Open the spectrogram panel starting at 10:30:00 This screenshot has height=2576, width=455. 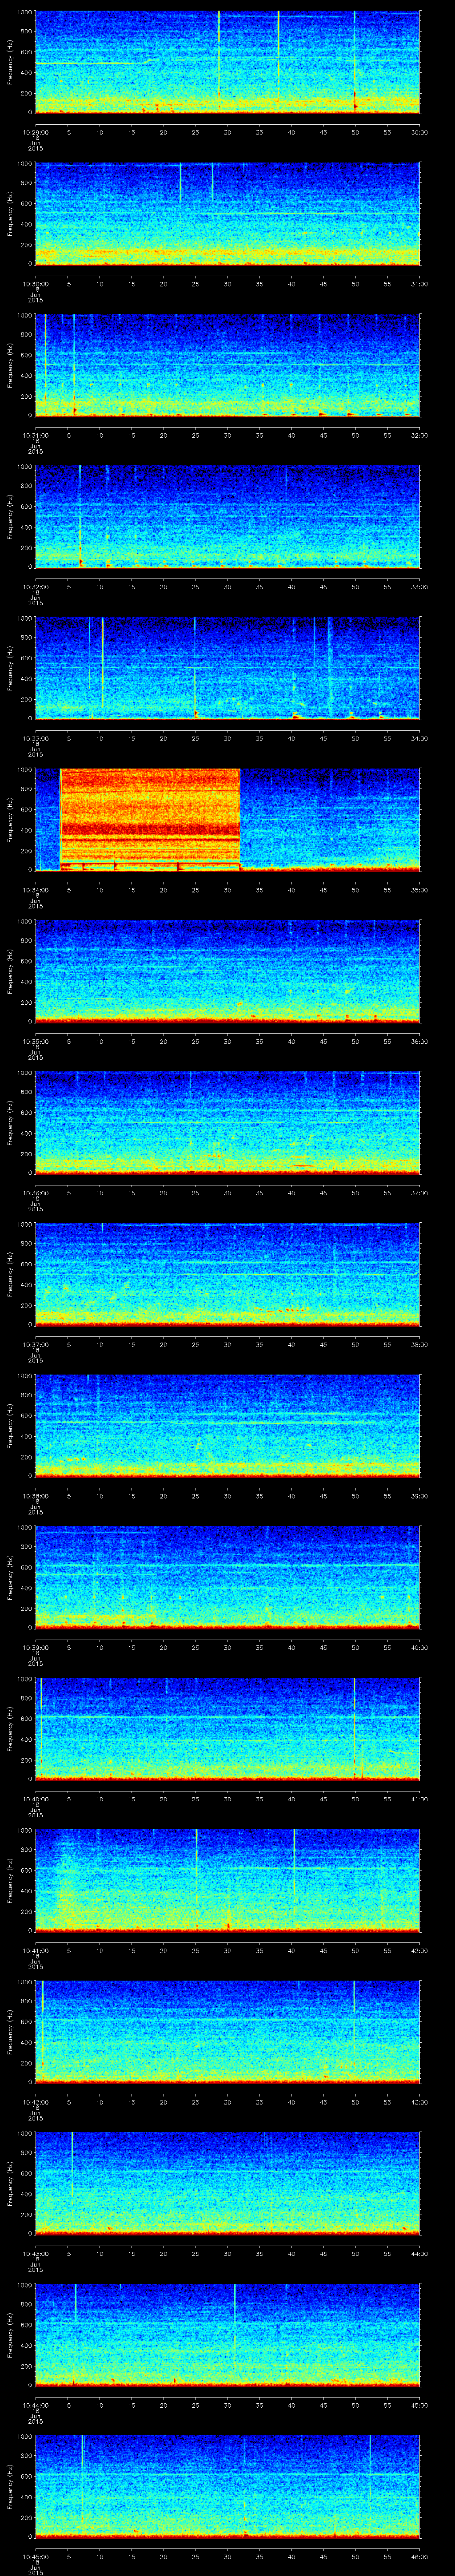coord(227,214)
